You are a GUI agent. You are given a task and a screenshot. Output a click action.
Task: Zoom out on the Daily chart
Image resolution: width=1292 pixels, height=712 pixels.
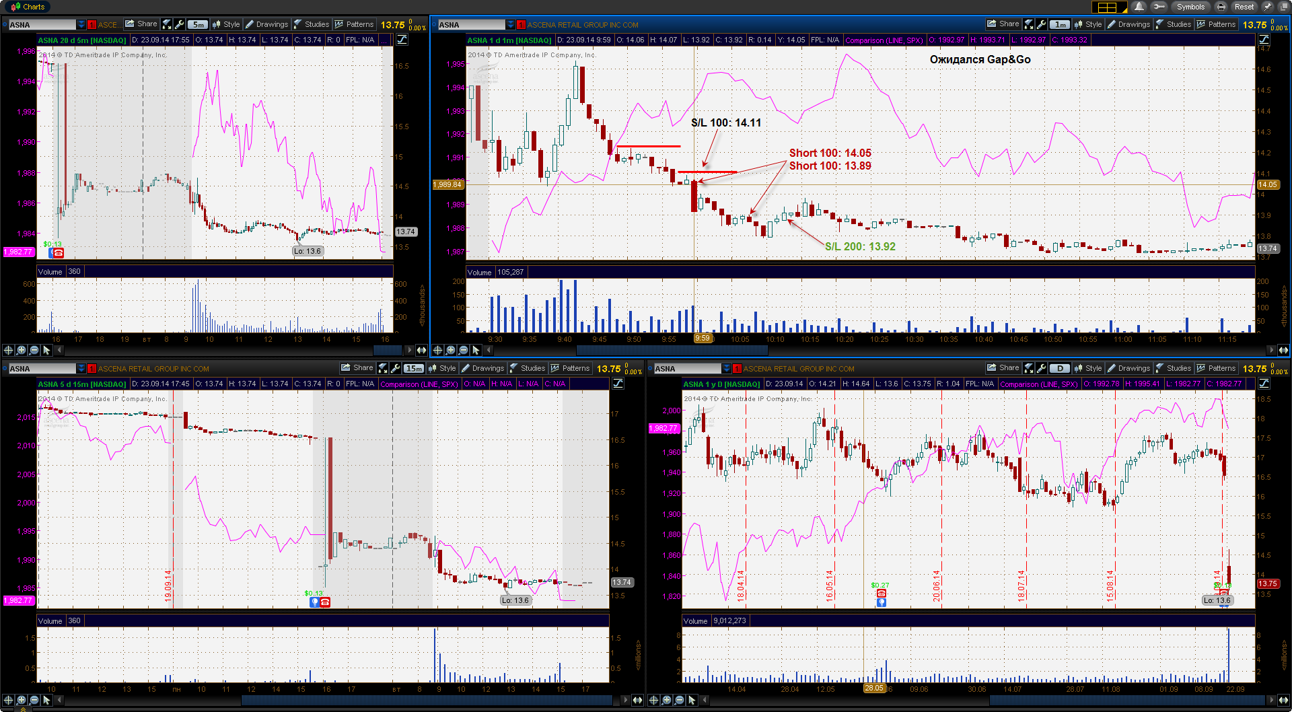679,700
